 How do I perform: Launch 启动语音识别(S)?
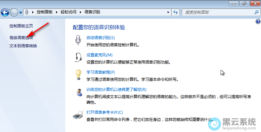point(100,37)
